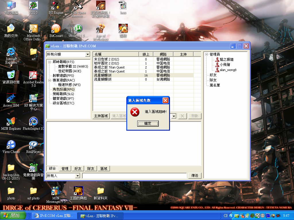
Task: Click the 傳送 send button
Action: [195, 176]
